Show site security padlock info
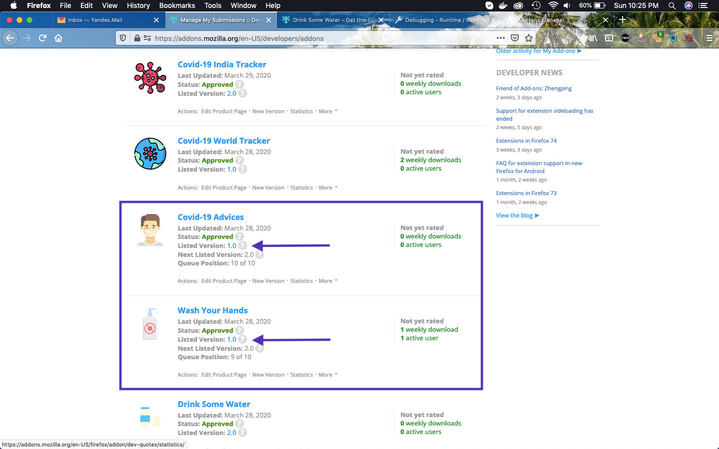This screenshot has width=719, height=449. 137,38
